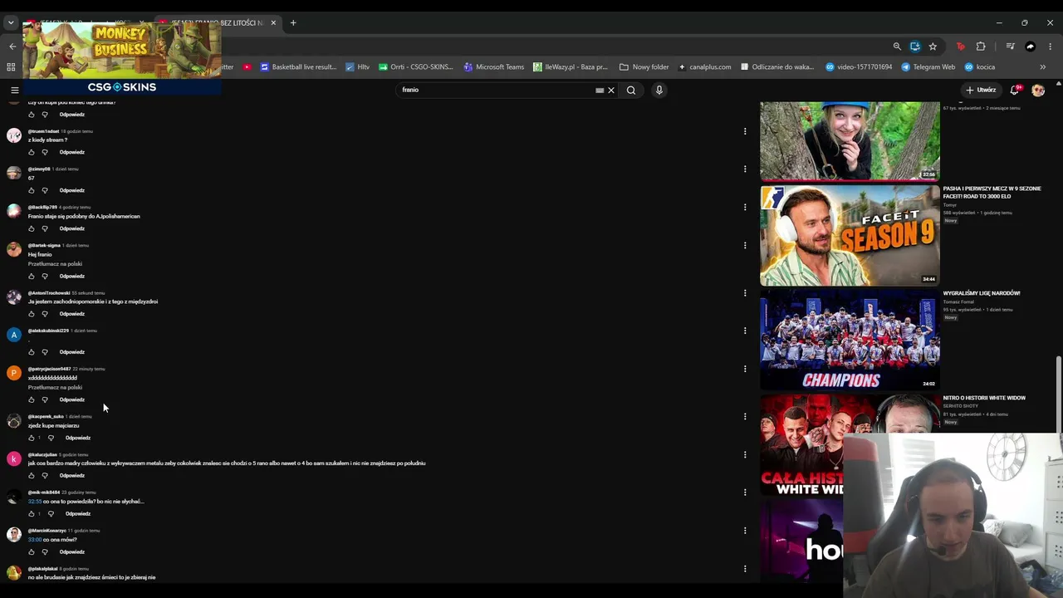Open the Nowy folder bookmark folder
Viewport: 1063px width, 598px height.
click(644, 67)
